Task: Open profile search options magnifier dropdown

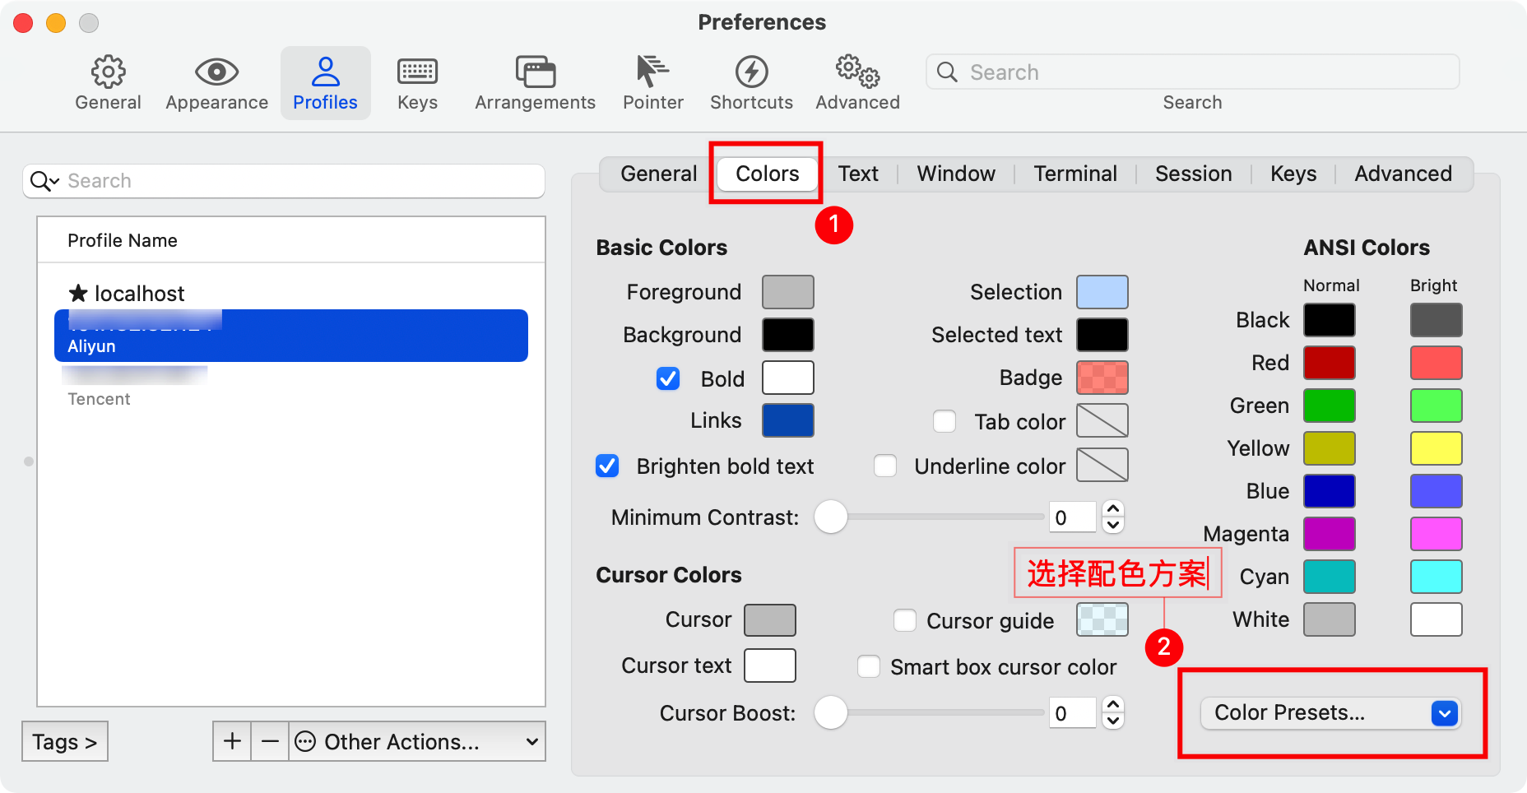Action: (44, 181)
